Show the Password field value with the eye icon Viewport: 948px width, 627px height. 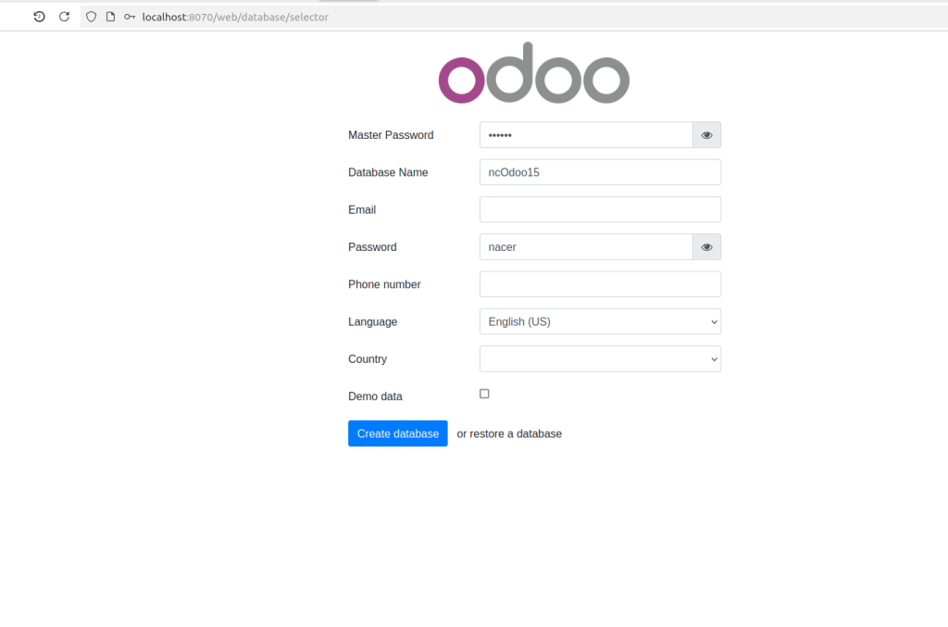point(706,246)
